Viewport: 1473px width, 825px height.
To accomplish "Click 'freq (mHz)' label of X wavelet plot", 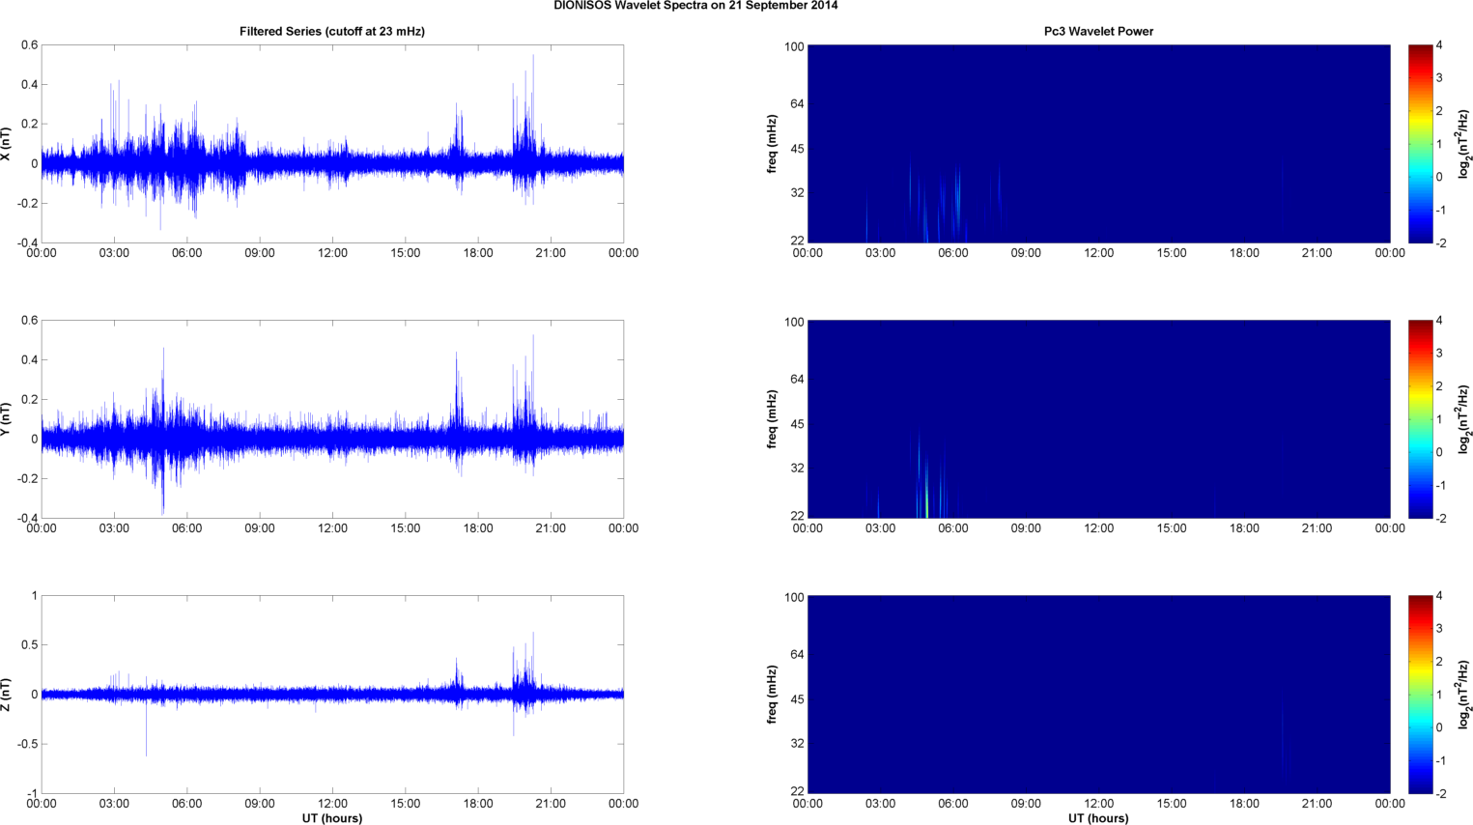I will 773,144.
